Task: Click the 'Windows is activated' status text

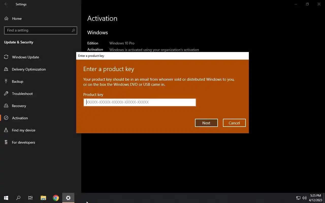Action: 154,50
